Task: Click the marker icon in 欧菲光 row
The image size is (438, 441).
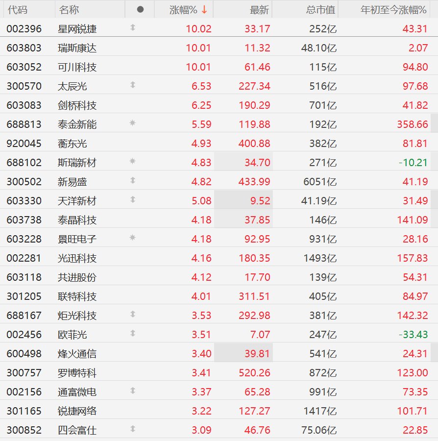Action: 133,334
